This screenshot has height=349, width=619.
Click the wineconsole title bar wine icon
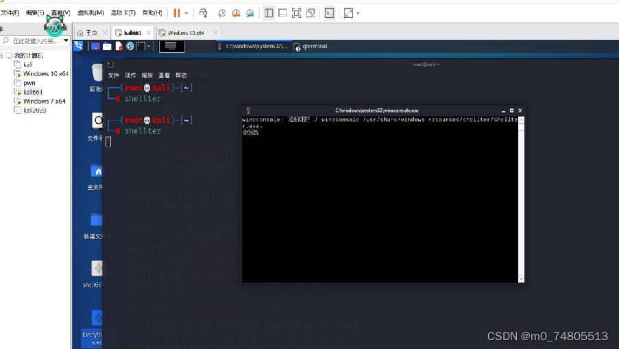(x=248, y=110)
